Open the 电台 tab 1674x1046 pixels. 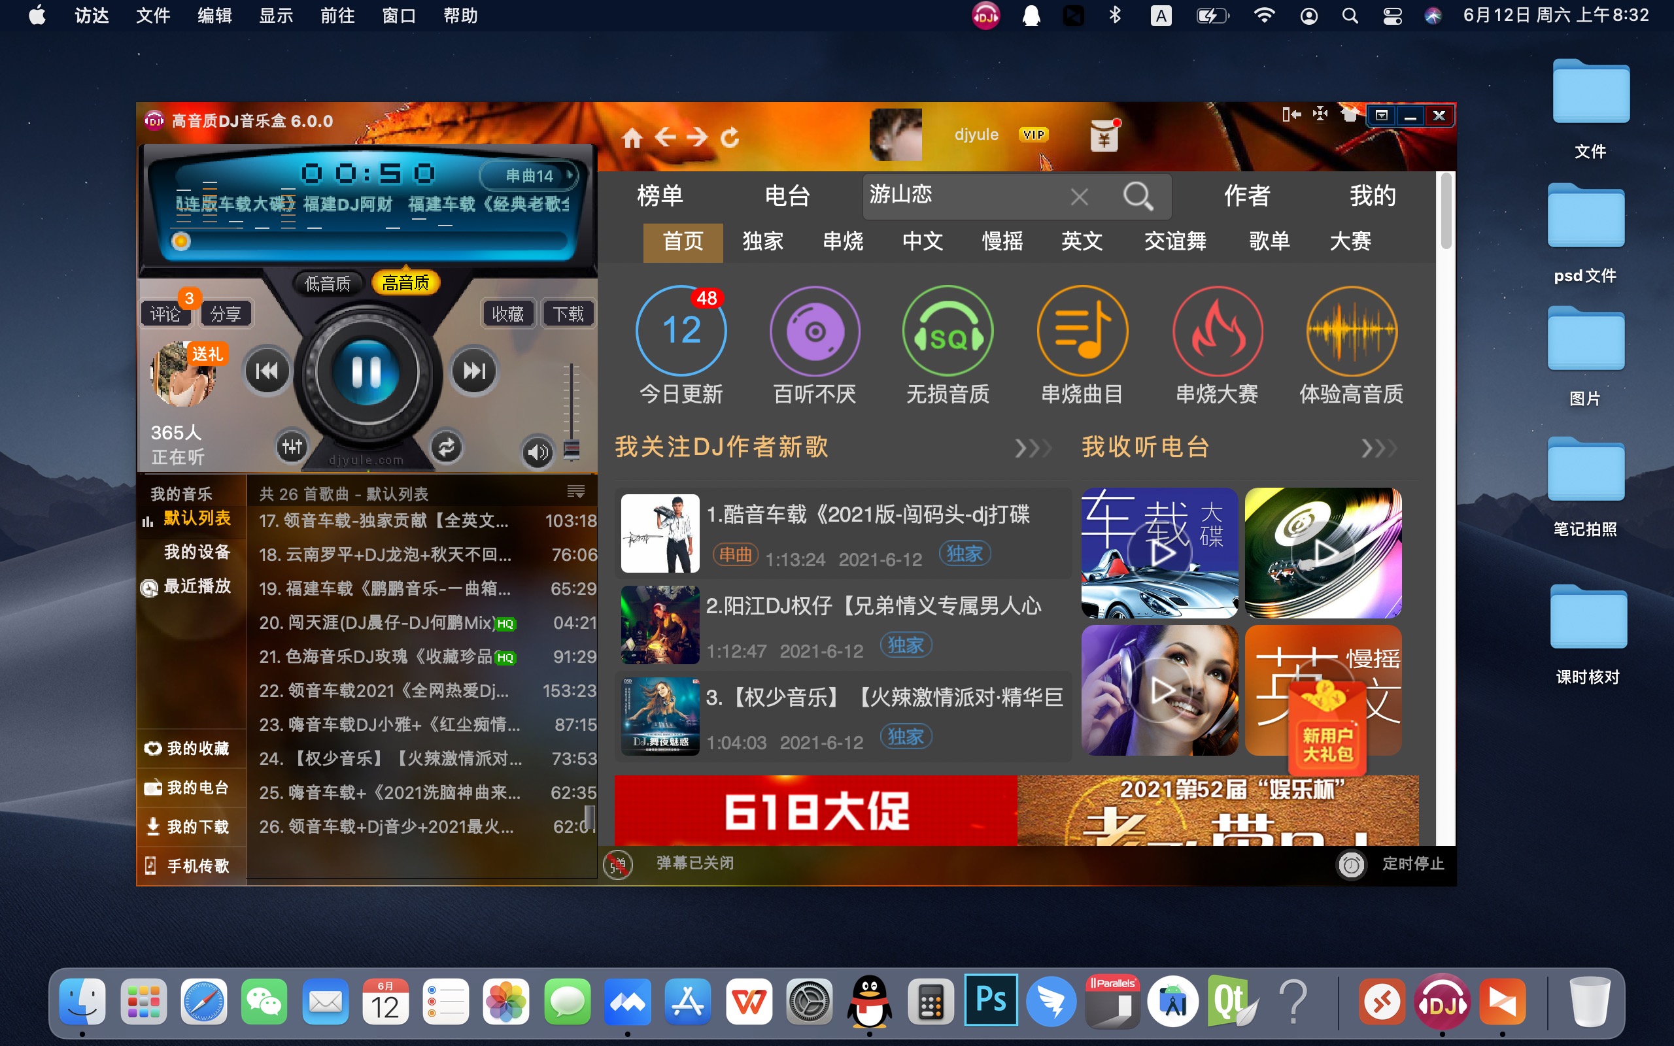[787, 195]
